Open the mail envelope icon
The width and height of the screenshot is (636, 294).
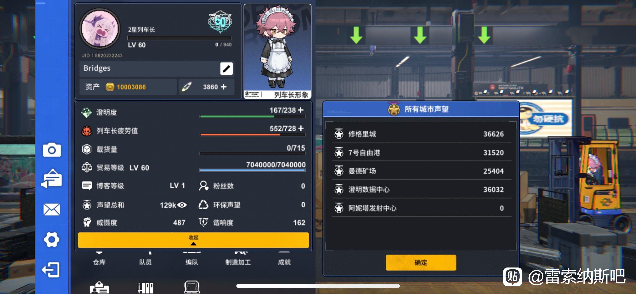(52, 209)
